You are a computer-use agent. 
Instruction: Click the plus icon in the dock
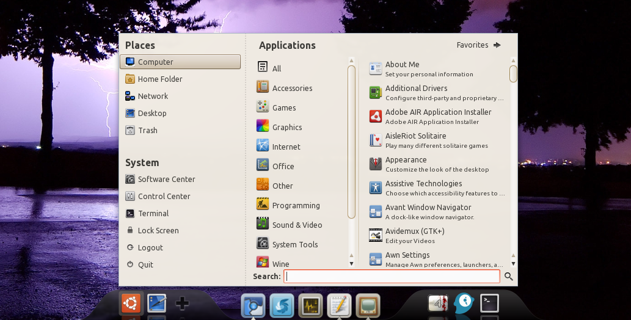[x=182, y=304]
